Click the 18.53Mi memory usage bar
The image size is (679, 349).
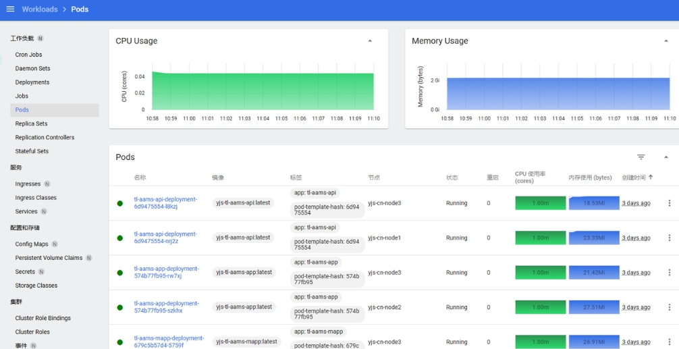click(593, 203)
